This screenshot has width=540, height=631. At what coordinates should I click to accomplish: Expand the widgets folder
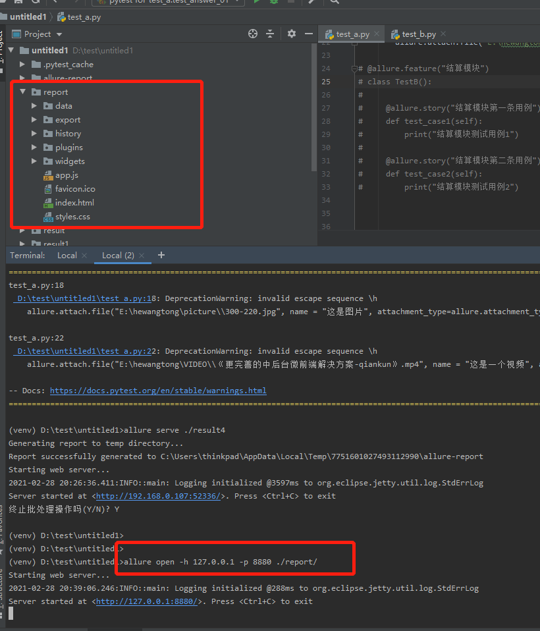coord(34,161)
